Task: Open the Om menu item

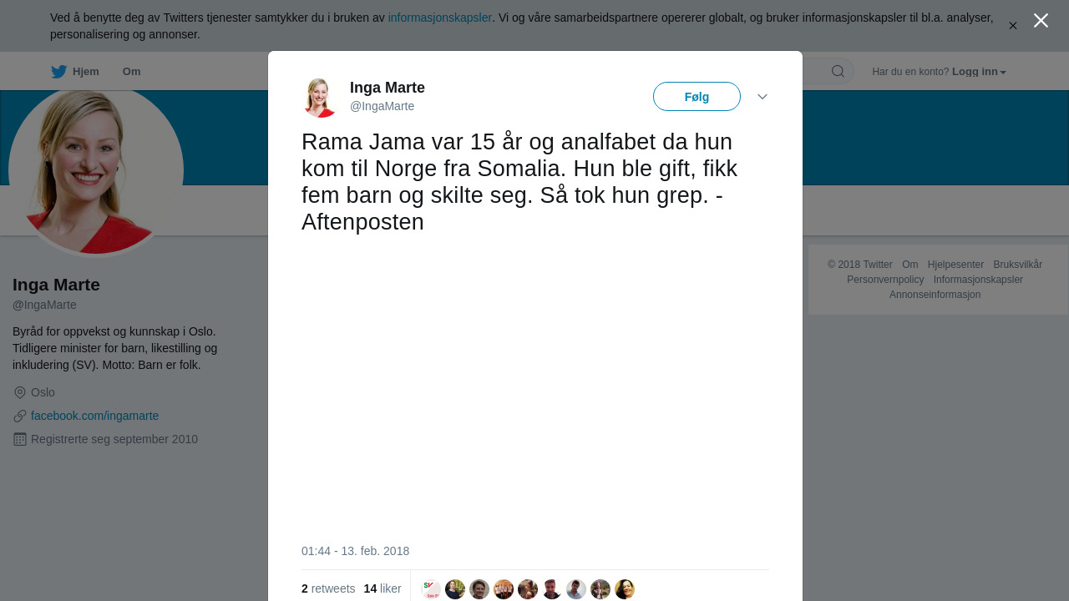Action: (131, 72)
